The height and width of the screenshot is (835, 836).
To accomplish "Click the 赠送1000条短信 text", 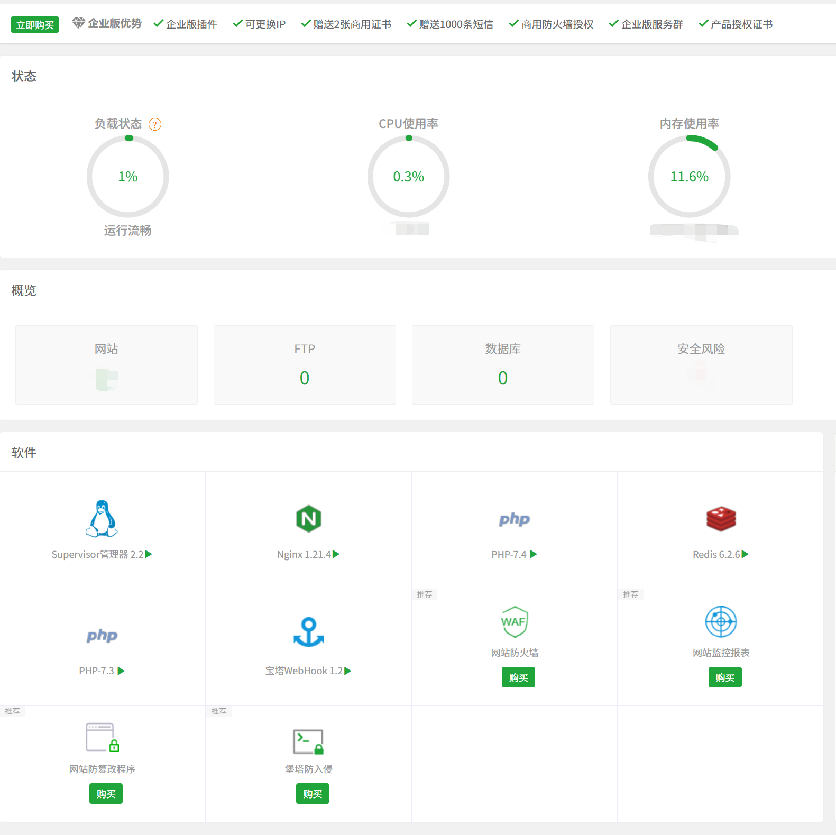I will (456, 24).
